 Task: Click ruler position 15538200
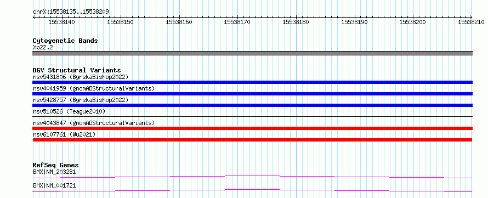click(x=412, y=22)
